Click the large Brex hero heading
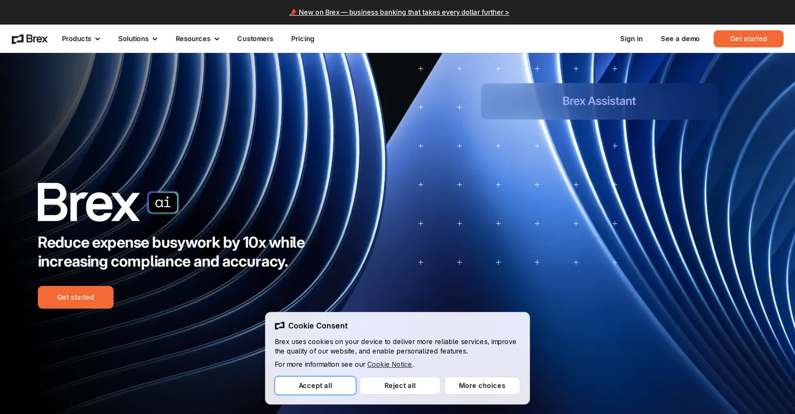Image resolution: width=795 pixels, height=414 pixels. (x=89, y=203)
